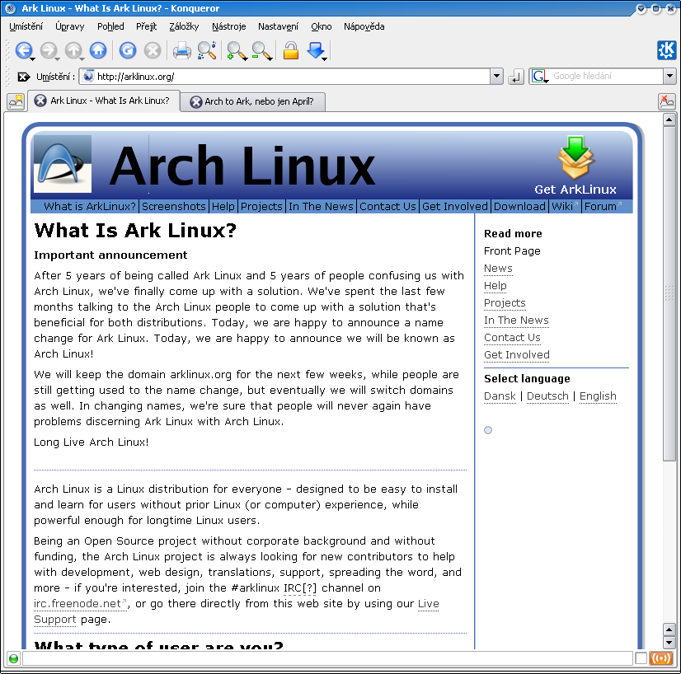The height and width of the screenshot is (674, 681).
Task: Click the Go button beside the location bar
Action: tap(515, 77)
